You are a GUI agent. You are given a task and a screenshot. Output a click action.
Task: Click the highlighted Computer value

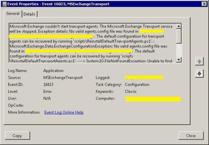pos(153,99)
